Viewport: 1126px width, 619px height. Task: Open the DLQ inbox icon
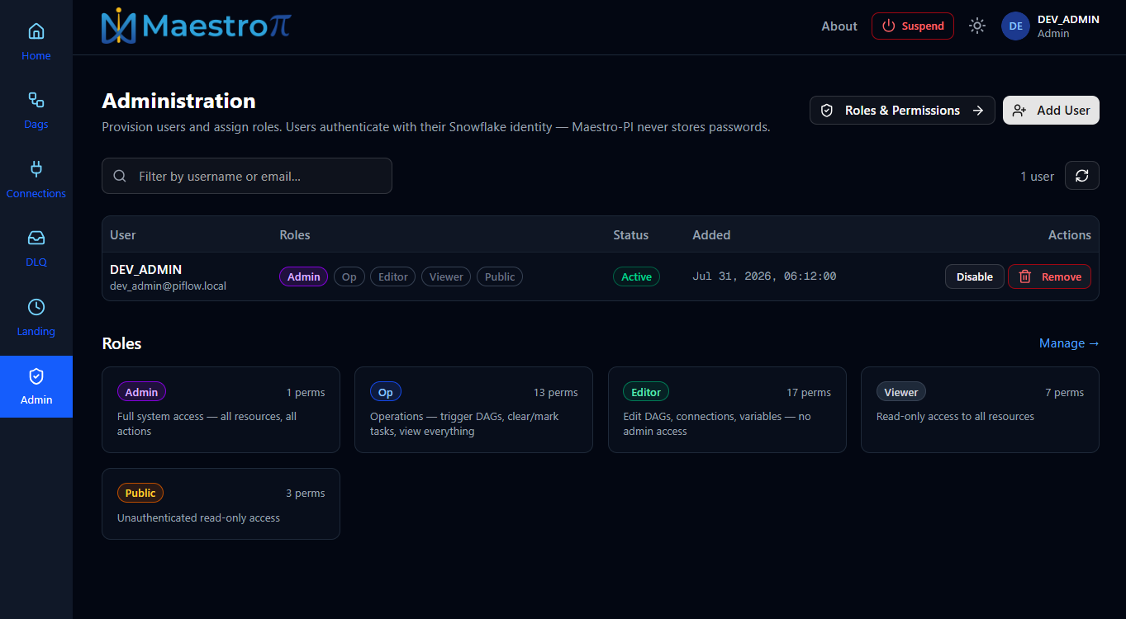tap(36, 238)
